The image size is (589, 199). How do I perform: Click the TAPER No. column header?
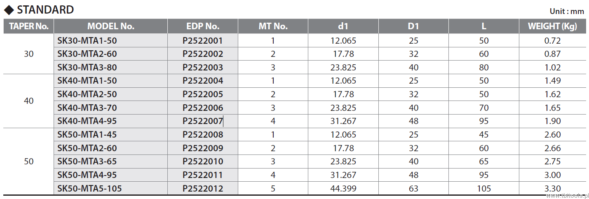click(x=29, y=26)
